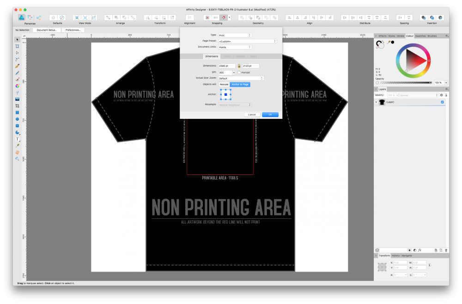Screen dimensions: 462x304
Task: Click the Cancel button
Action: 252,114
